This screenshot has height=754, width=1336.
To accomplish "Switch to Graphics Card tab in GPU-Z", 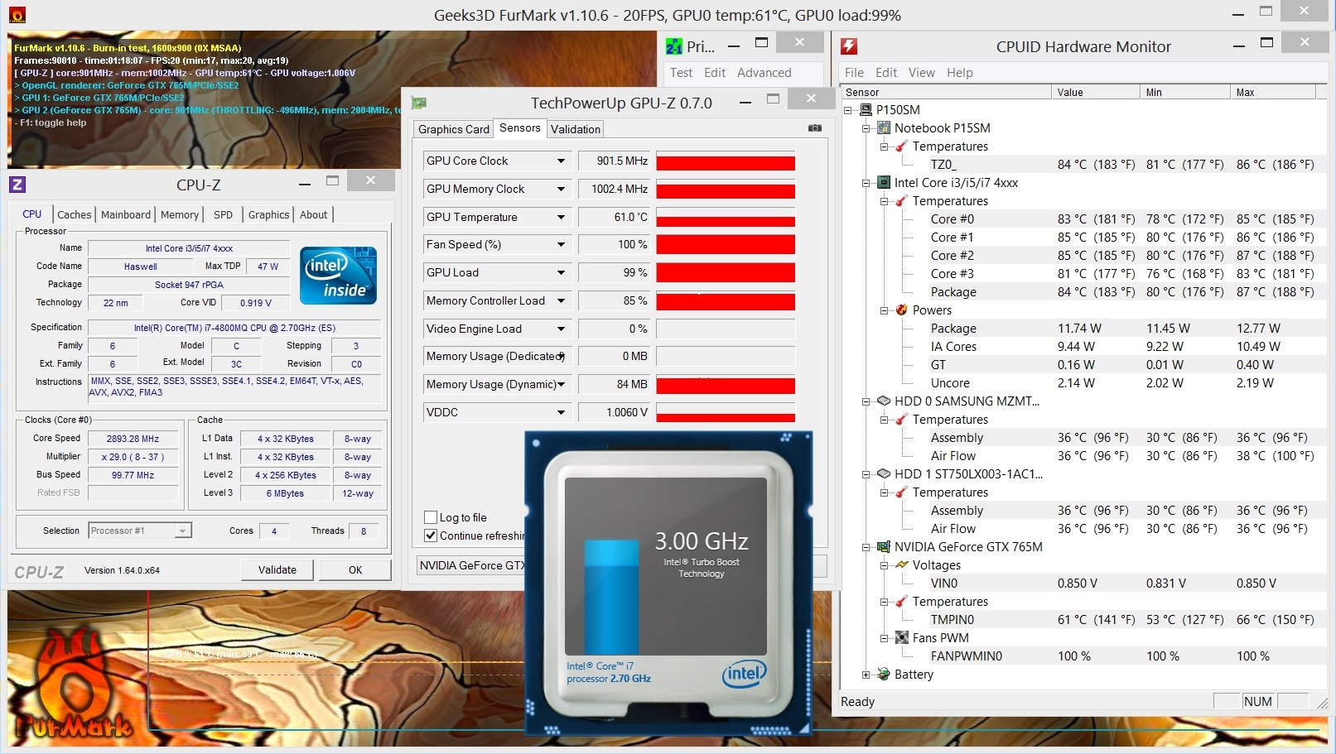I will pyautogui.click(x=454, y=129).
